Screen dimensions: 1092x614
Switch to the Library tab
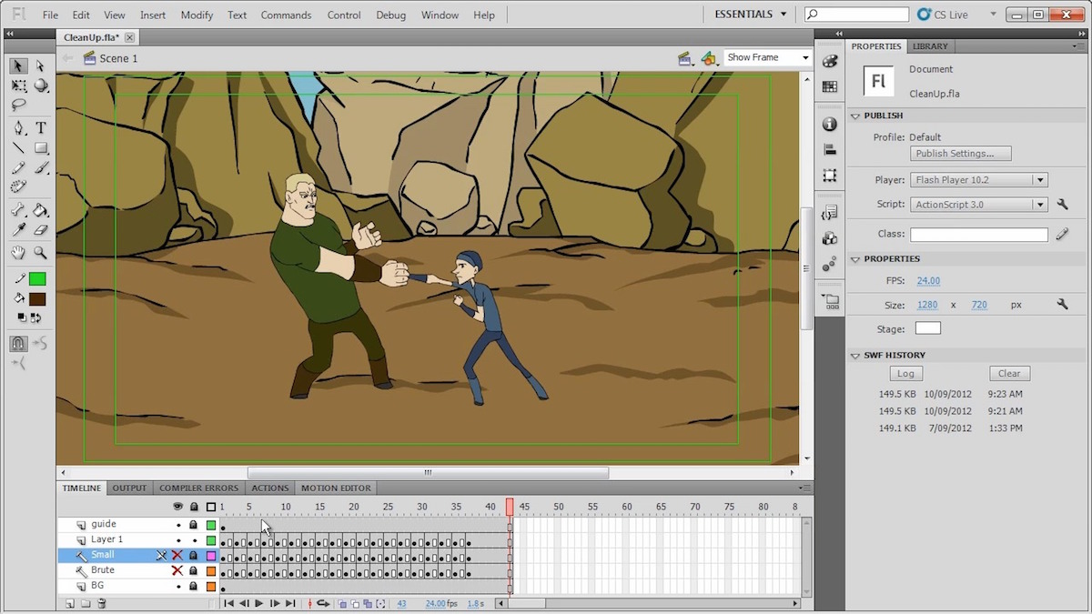(x=929, y=46)
